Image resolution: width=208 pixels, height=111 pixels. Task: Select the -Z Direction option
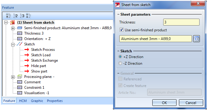(x=120, y=63)
